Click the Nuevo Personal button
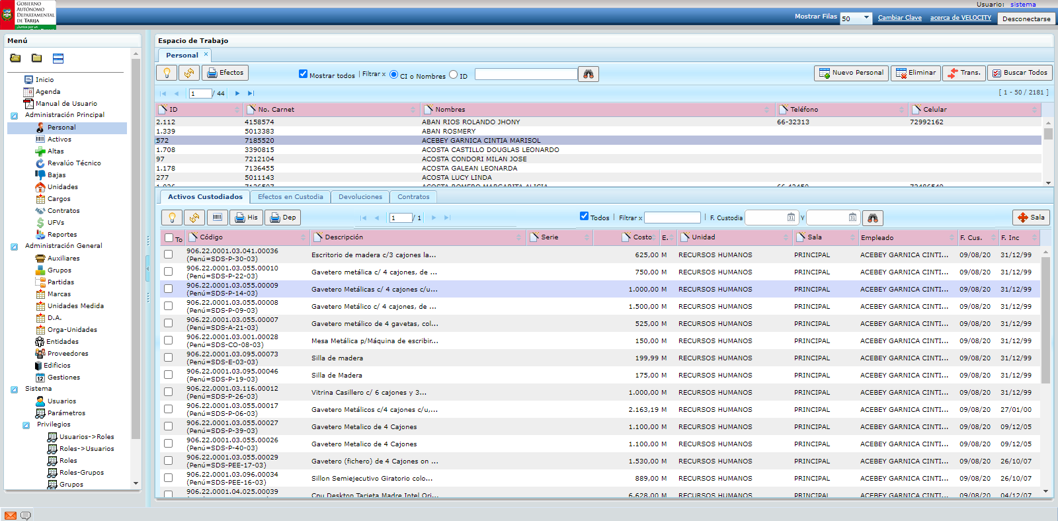Screen dimensions: 1058x521 click(851, 73)
